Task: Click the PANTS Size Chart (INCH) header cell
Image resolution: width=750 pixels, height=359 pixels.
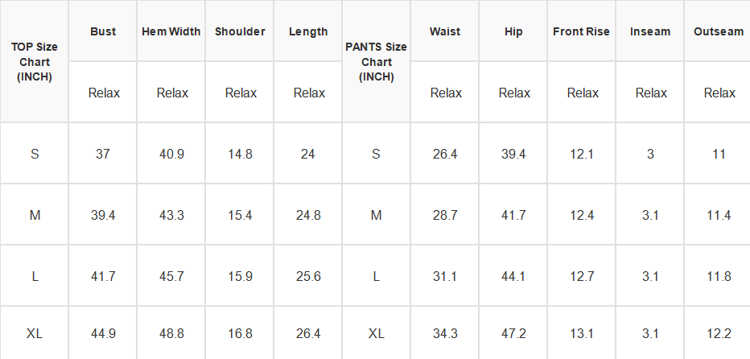Action: click(376, 62)
